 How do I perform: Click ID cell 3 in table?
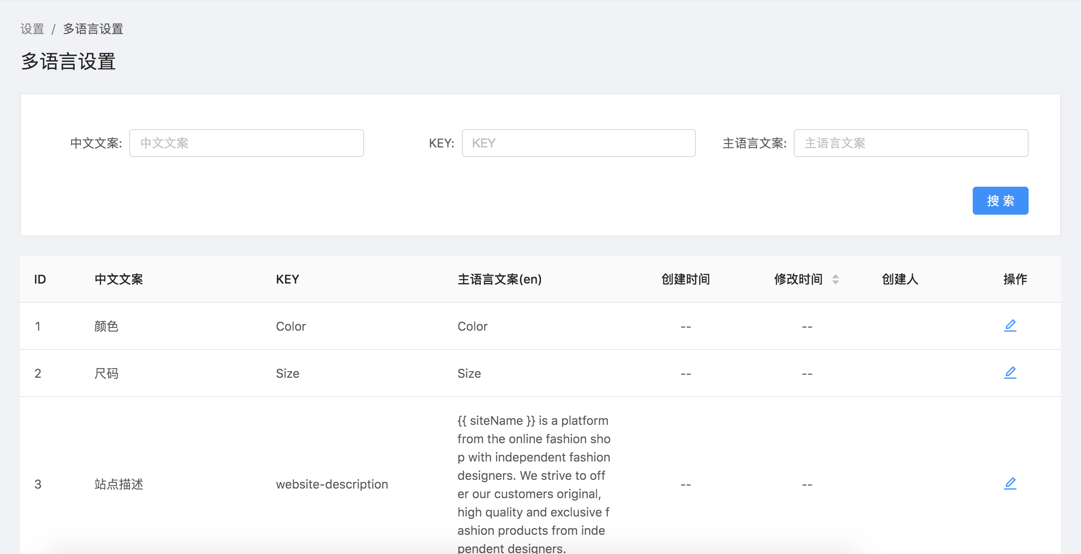(38, 484)
